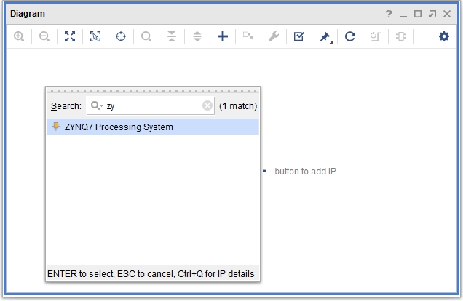This screenshot has height=301, width=463.
Task: Clear the IP search field
Action: (x=207, y=105)
